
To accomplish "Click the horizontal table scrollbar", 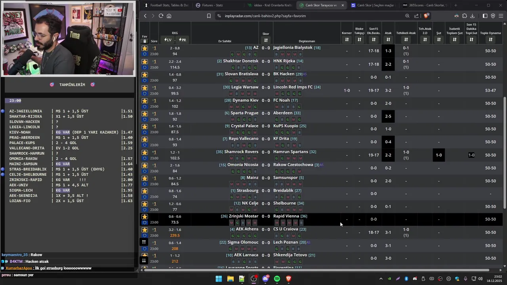I will [x=317, y=270].
